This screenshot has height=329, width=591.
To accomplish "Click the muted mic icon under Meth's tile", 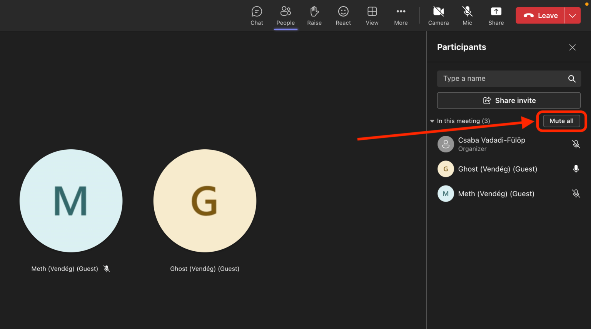I will (x=107, y=269).
